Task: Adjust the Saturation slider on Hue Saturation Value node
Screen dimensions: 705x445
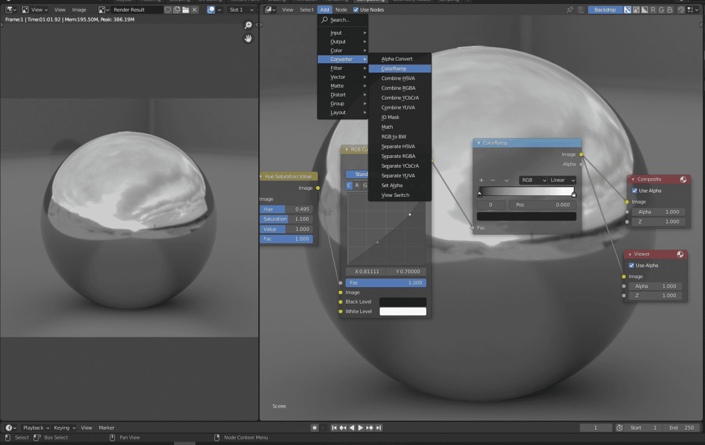Action: click(286, 219)
